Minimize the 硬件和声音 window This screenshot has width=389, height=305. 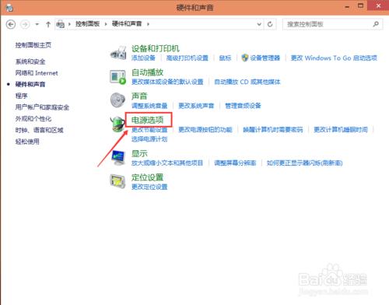tap(347, 7)
